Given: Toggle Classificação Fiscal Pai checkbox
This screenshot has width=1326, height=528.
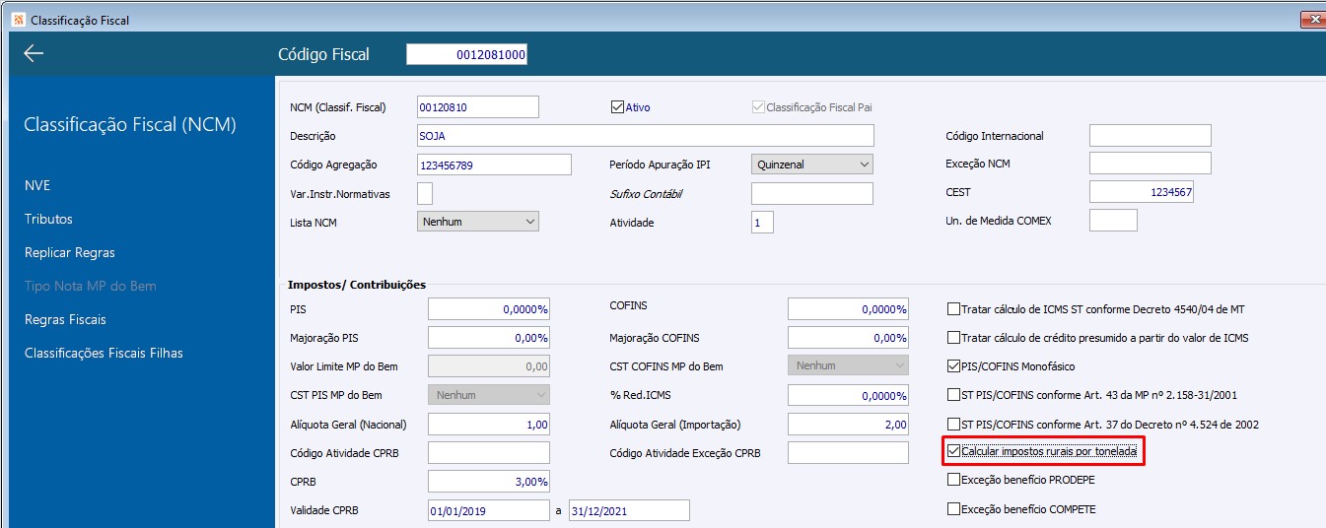Looking at the screenshot, I should 758,106.
